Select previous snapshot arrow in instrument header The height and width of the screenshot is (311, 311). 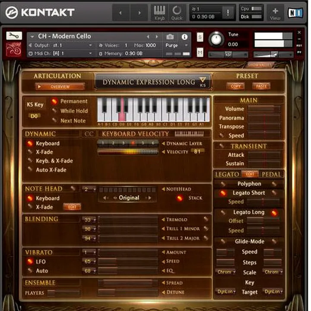(148, 37)
